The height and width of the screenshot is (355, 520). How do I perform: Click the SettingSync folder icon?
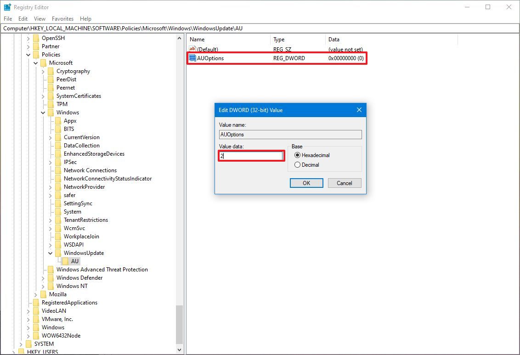tap(58, 203)
